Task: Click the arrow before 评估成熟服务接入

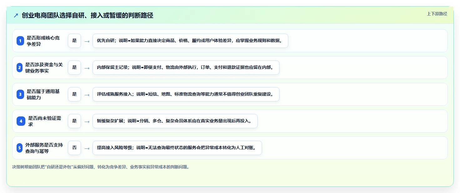Action: [x=87, y=95]
